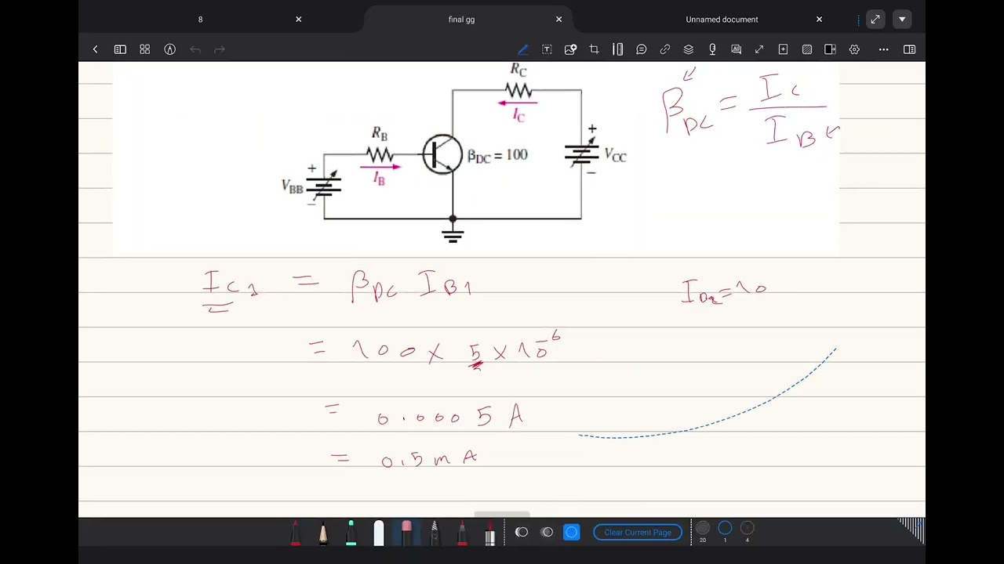
Task: Open the tab list dropdown arrow
Action: pos(902,19)
